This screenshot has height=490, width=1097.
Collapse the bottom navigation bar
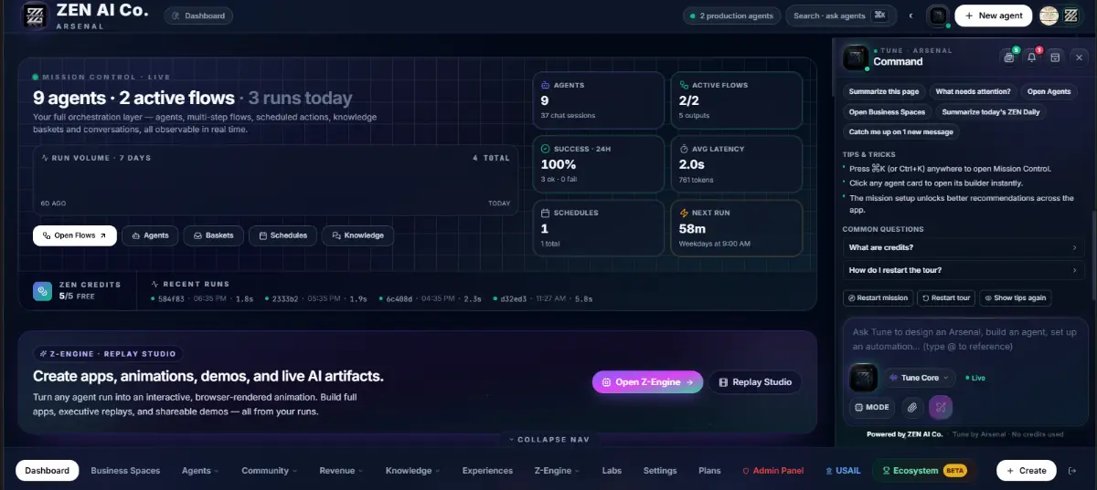coord(548,439)
